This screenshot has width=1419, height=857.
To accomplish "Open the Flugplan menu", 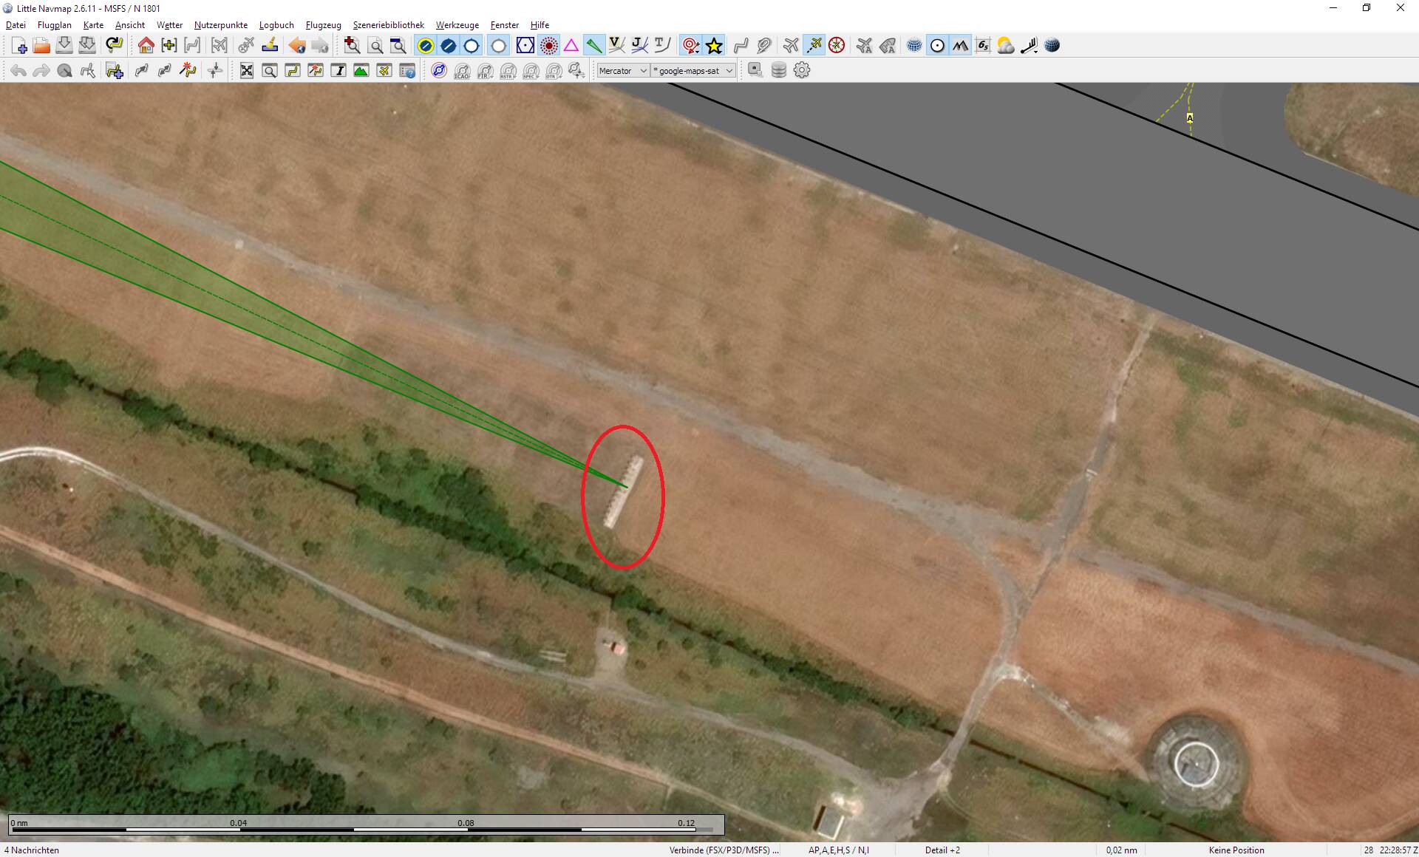I will click(54, 24).
